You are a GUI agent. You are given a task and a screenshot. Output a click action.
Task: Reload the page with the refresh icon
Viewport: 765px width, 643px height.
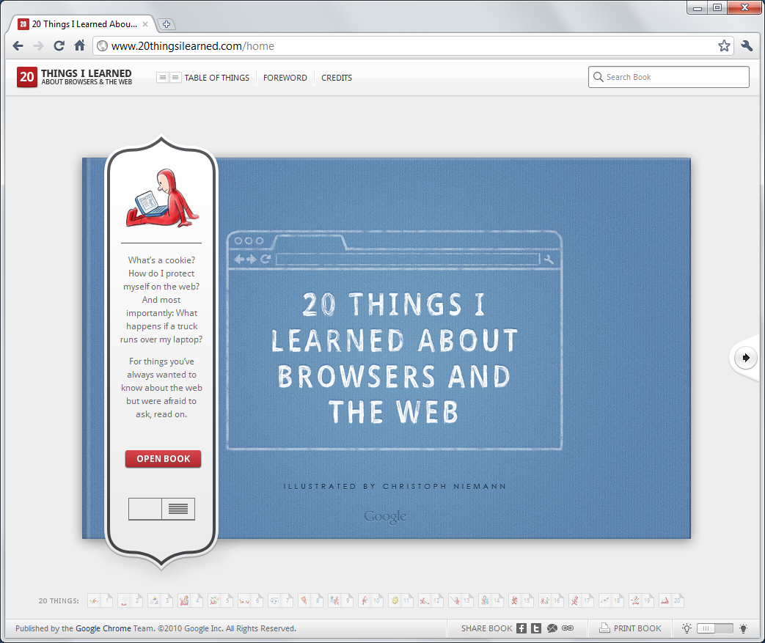coord(59,46)
